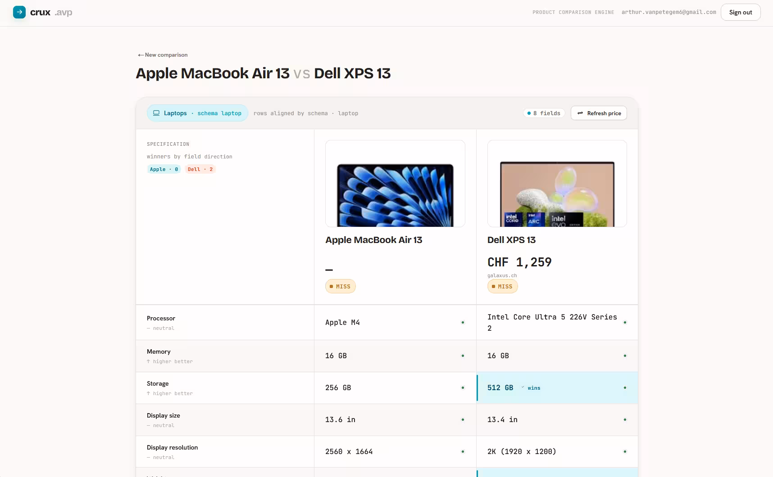Click the CHF 1,259 price
Viewport: 773px width, 477px height.
pyautogui.click(x=519, y=262)
